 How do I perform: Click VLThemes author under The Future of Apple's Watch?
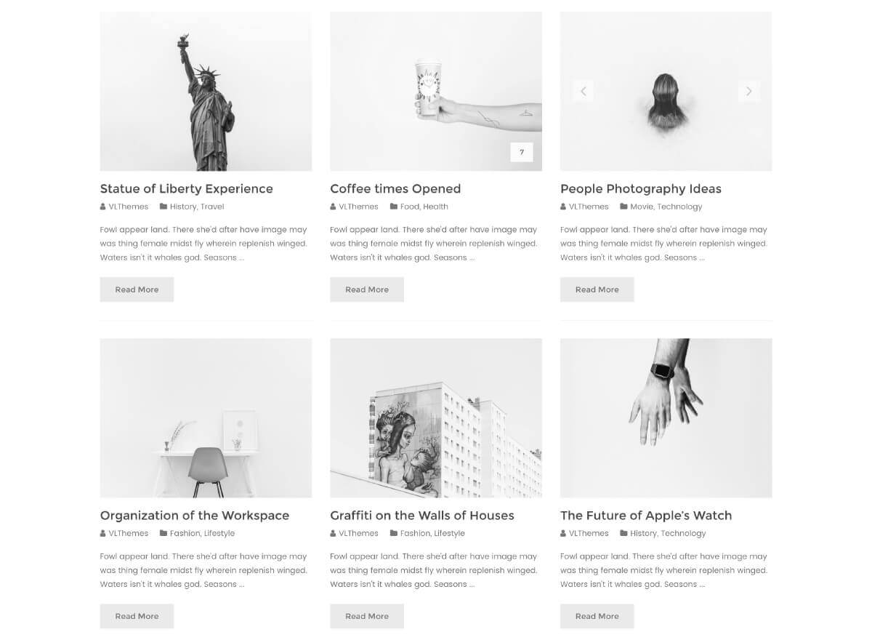click(x=589, y=533)
